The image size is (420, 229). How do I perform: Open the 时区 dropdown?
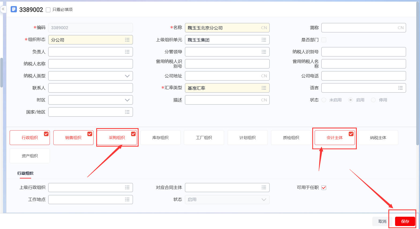click(x=127, y=100)
